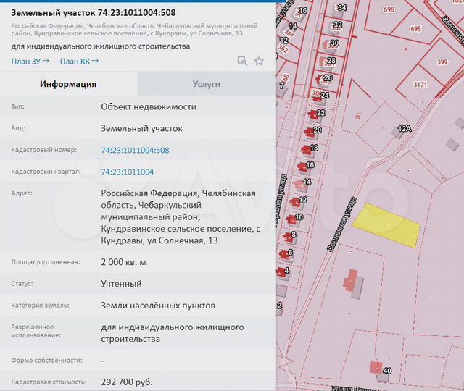Click the find-on-map magnifier icon
Screen dimensions: 464x391
tap(242, 62)
